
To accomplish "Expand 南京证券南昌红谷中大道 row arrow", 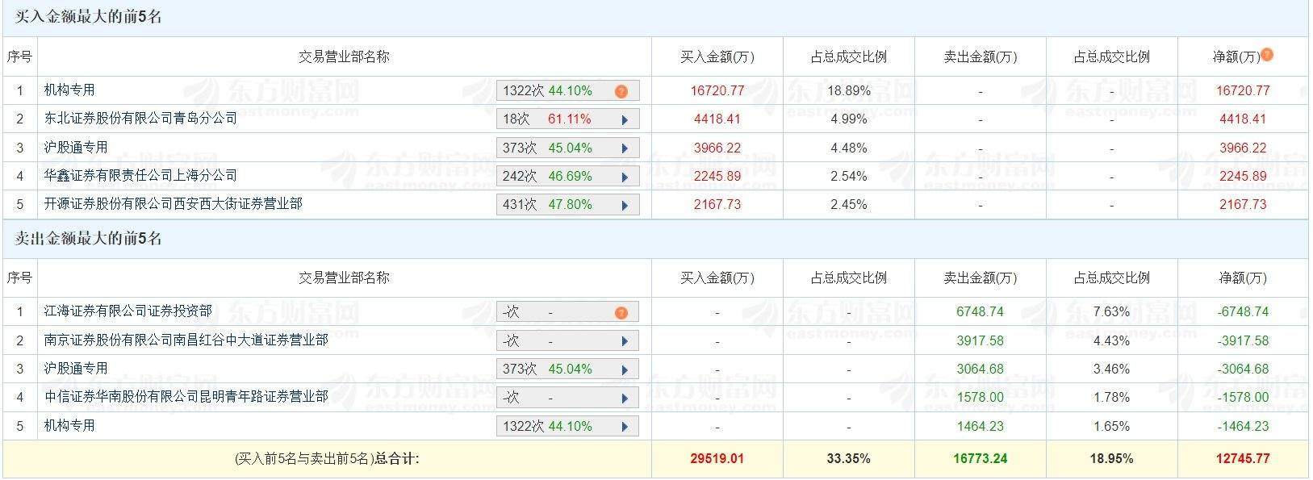I will tap(625, 340).
